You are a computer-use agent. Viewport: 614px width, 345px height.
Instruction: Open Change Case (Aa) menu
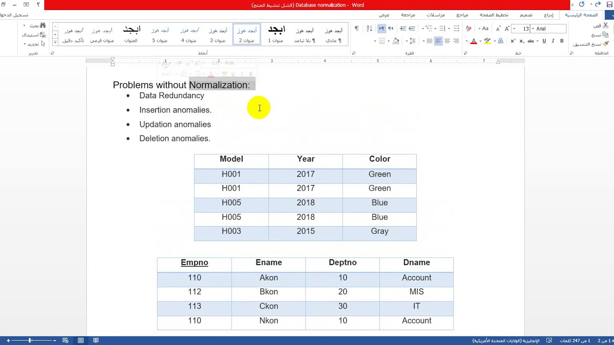click(x=484, y=29)
